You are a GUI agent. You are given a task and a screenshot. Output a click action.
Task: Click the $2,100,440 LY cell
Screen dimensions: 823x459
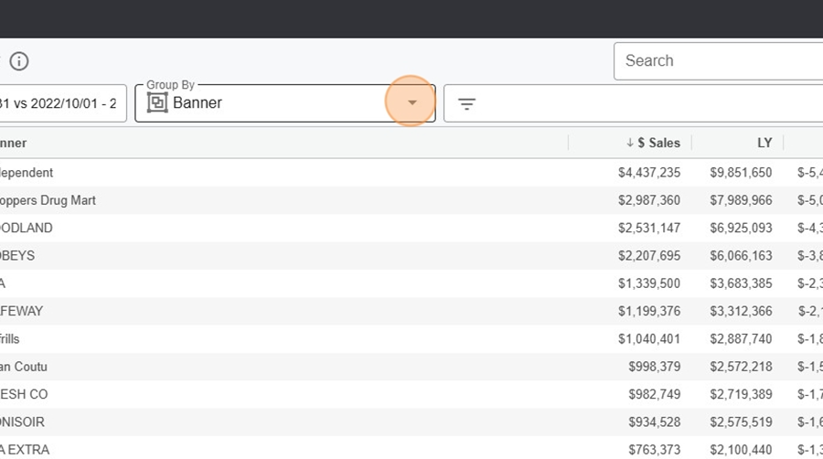pos(741,450)
